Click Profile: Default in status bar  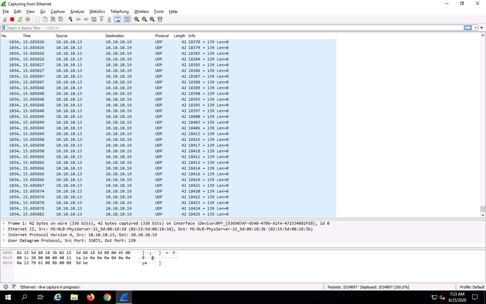pyautogui.click(x=472, y=287)
